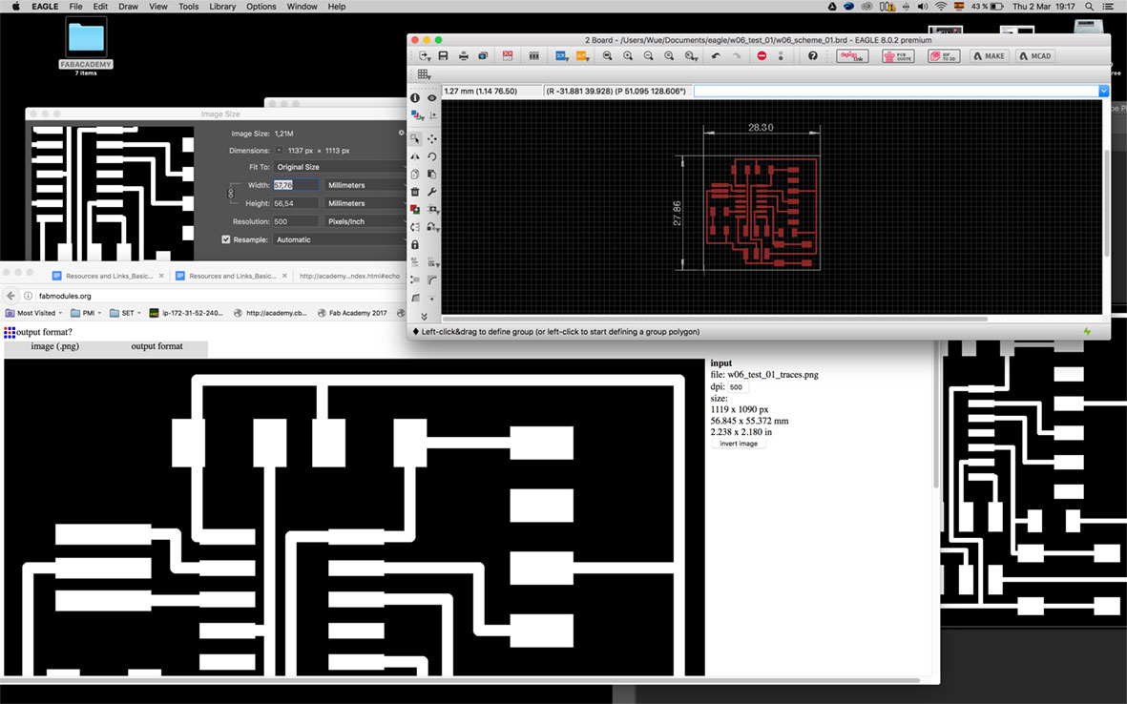Click the Design Link button in EAGLE
This screenshot has width=1127, height=704.
coord(852,56)
